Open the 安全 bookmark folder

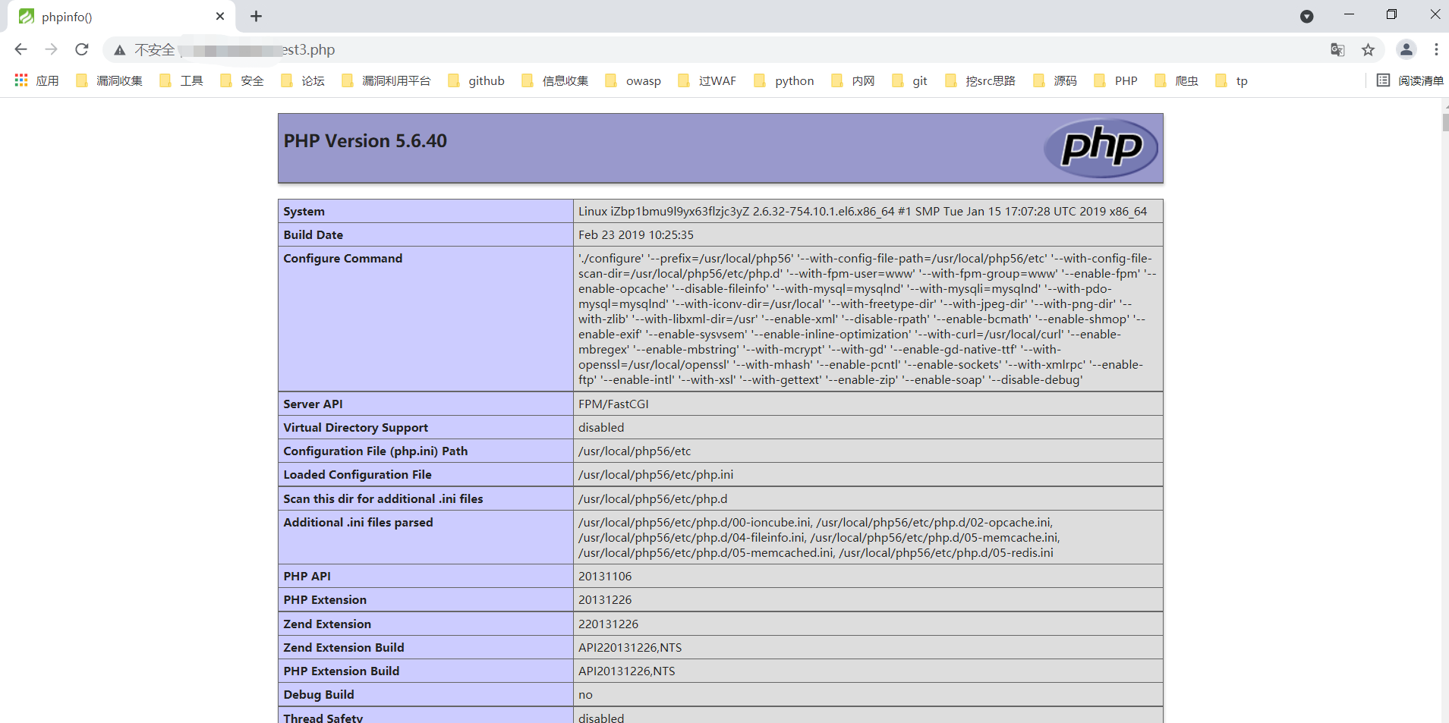(x=242, y=80)
